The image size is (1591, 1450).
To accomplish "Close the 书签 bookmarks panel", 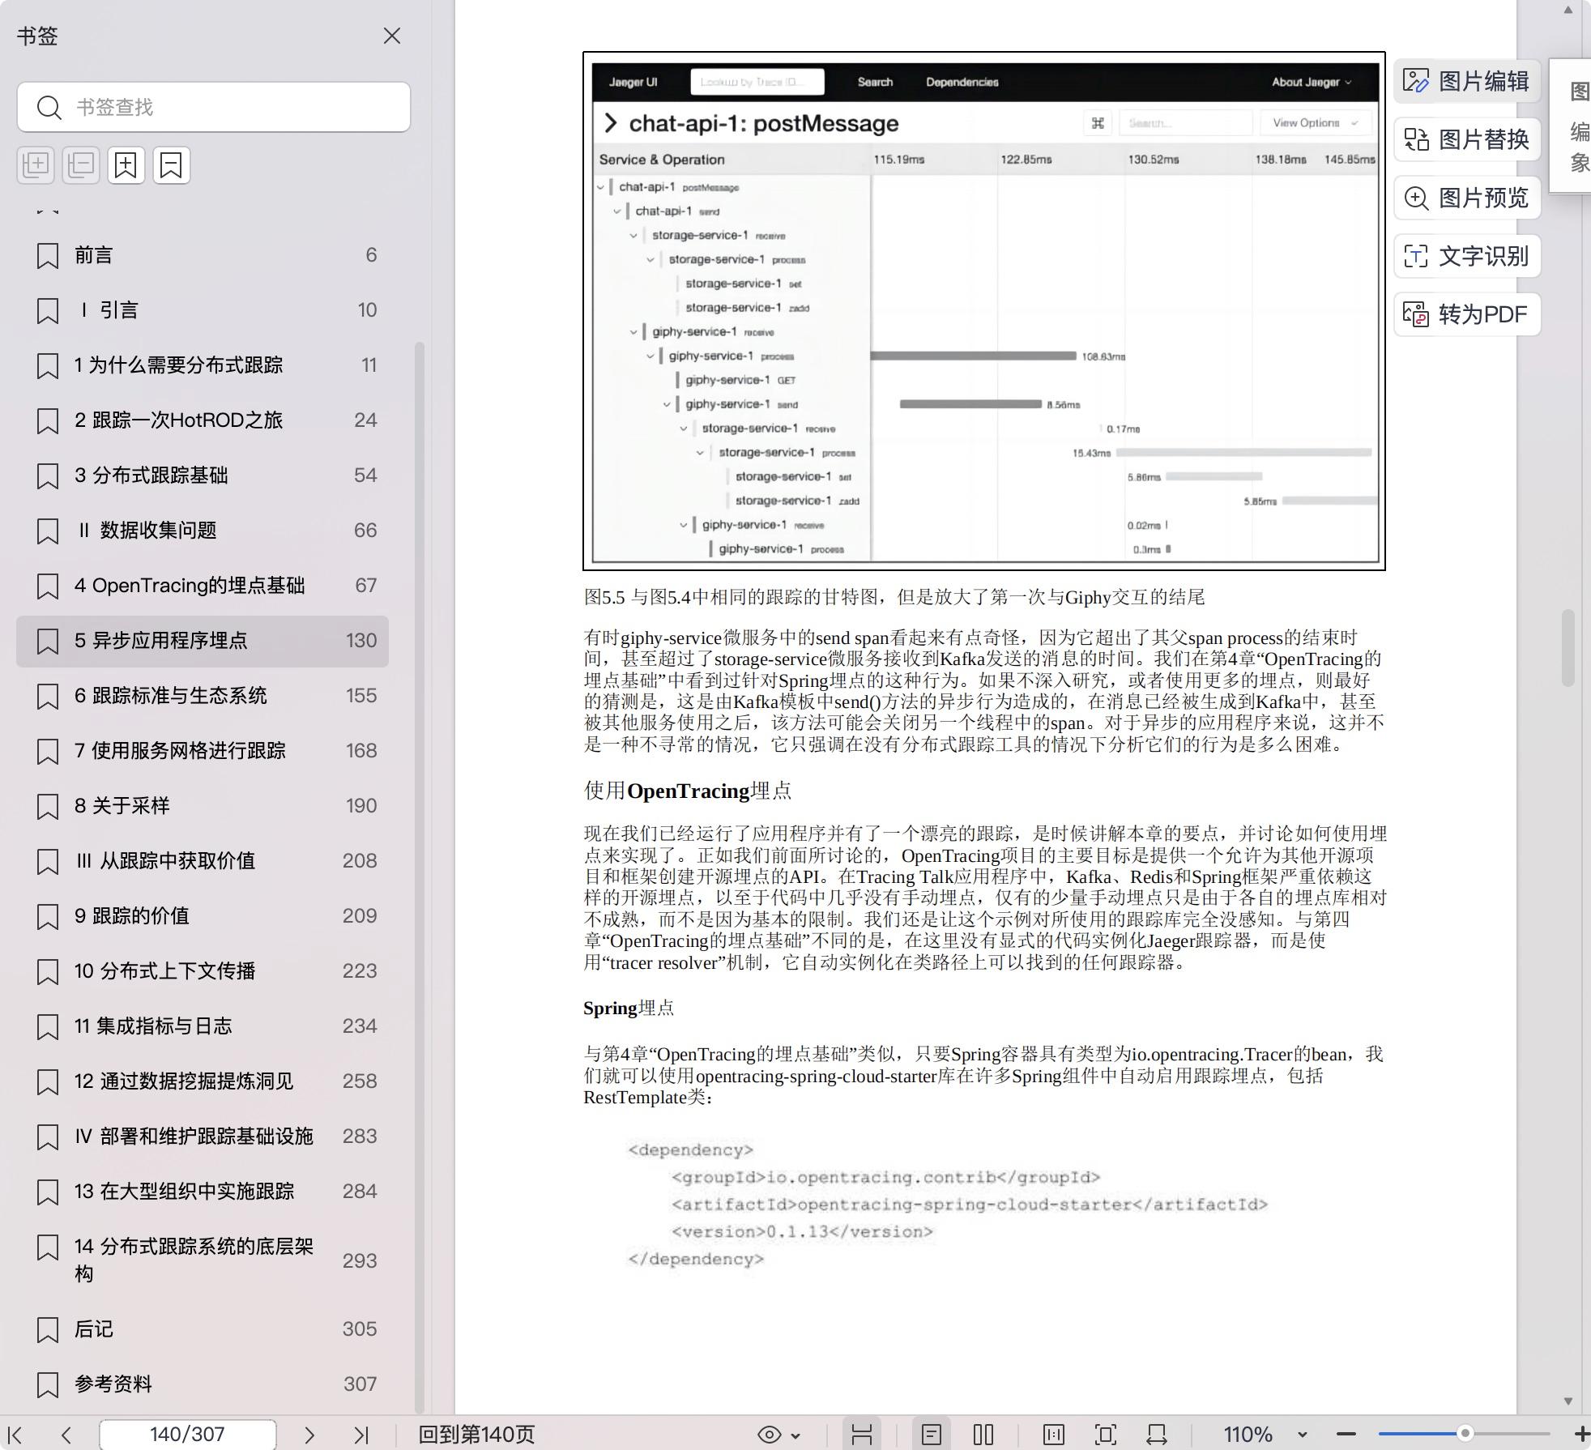I will 392,36.
